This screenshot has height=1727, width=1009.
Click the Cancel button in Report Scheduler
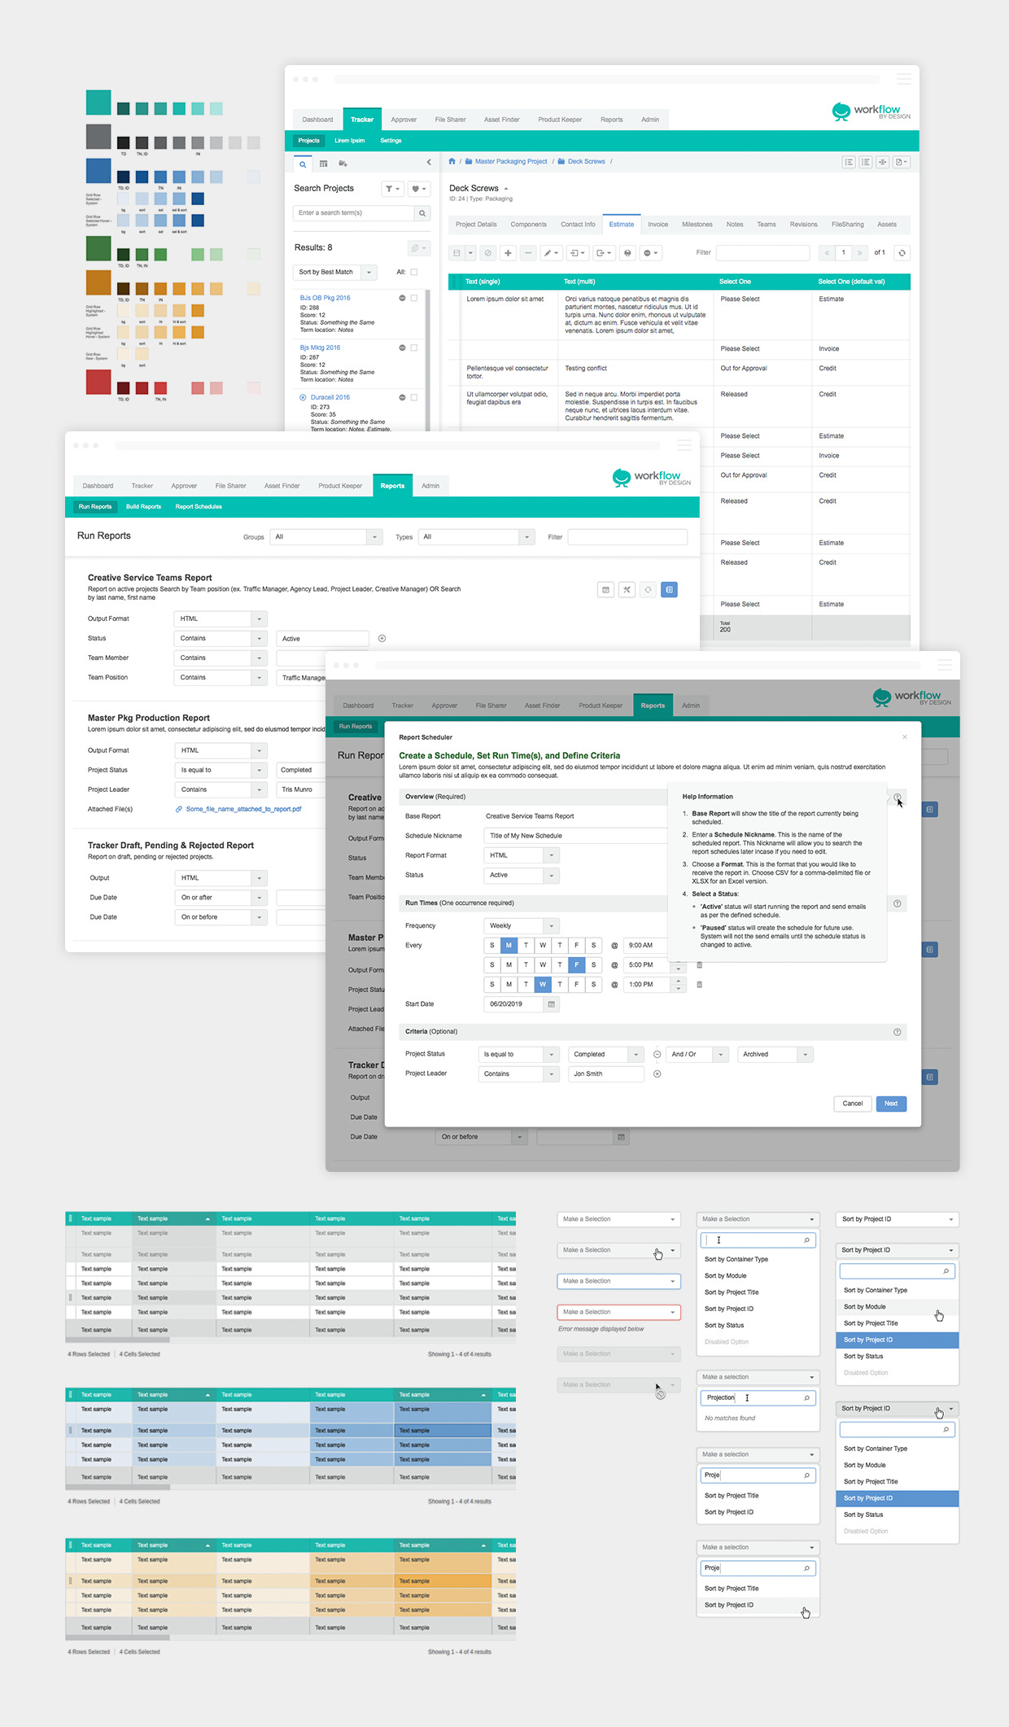tap(853, 1104)
